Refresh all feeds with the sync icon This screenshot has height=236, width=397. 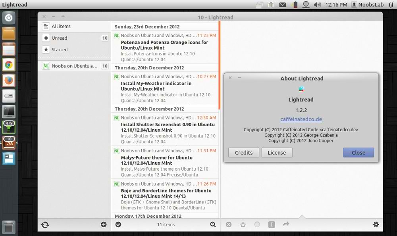click(45, 224)
